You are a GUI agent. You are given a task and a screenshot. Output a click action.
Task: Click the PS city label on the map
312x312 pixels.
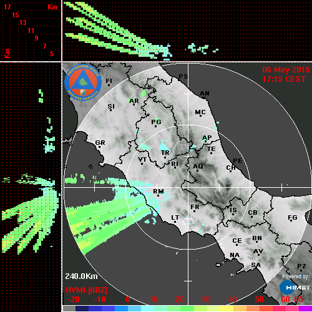point(183,77)
